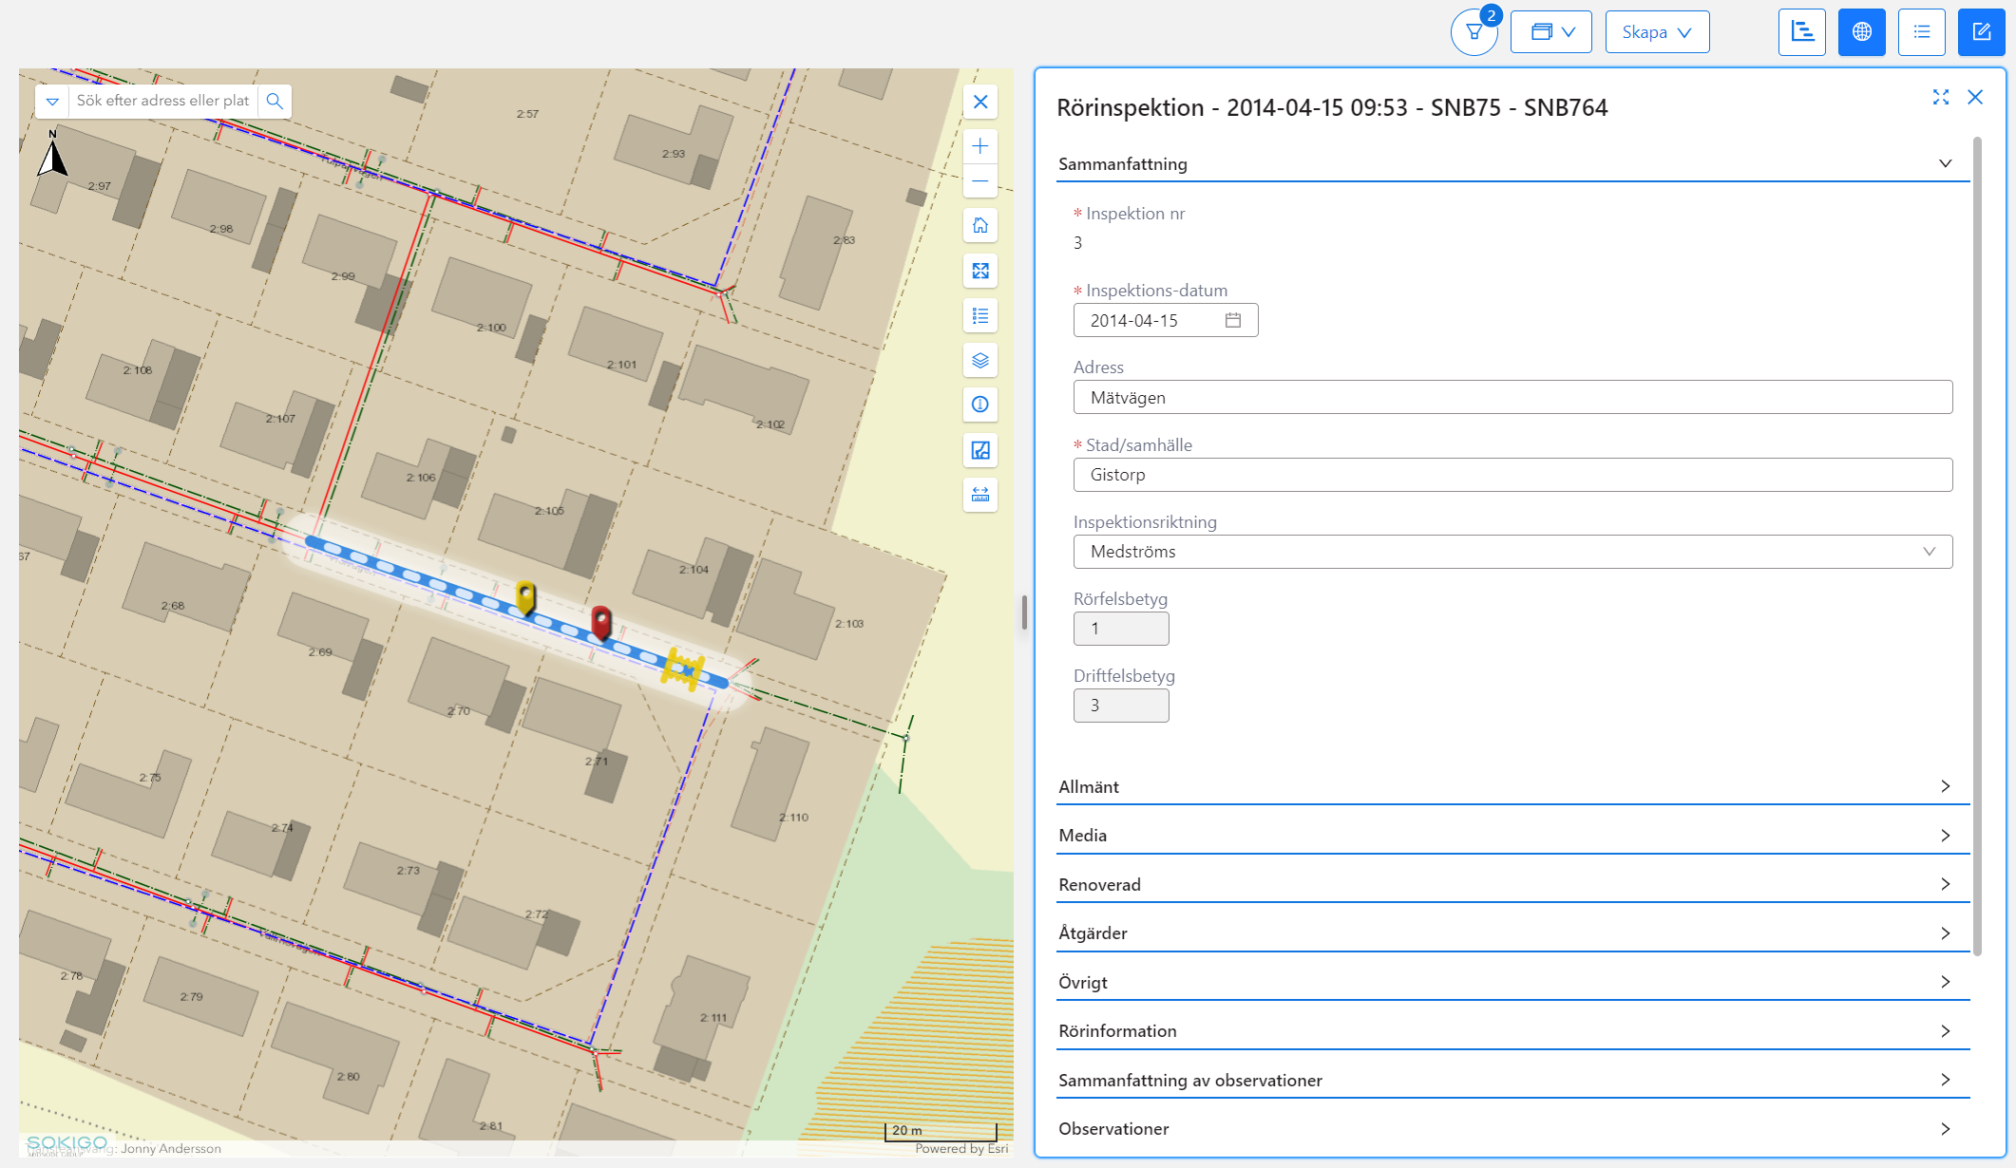Toggle the list view button

click(1921, 32)
